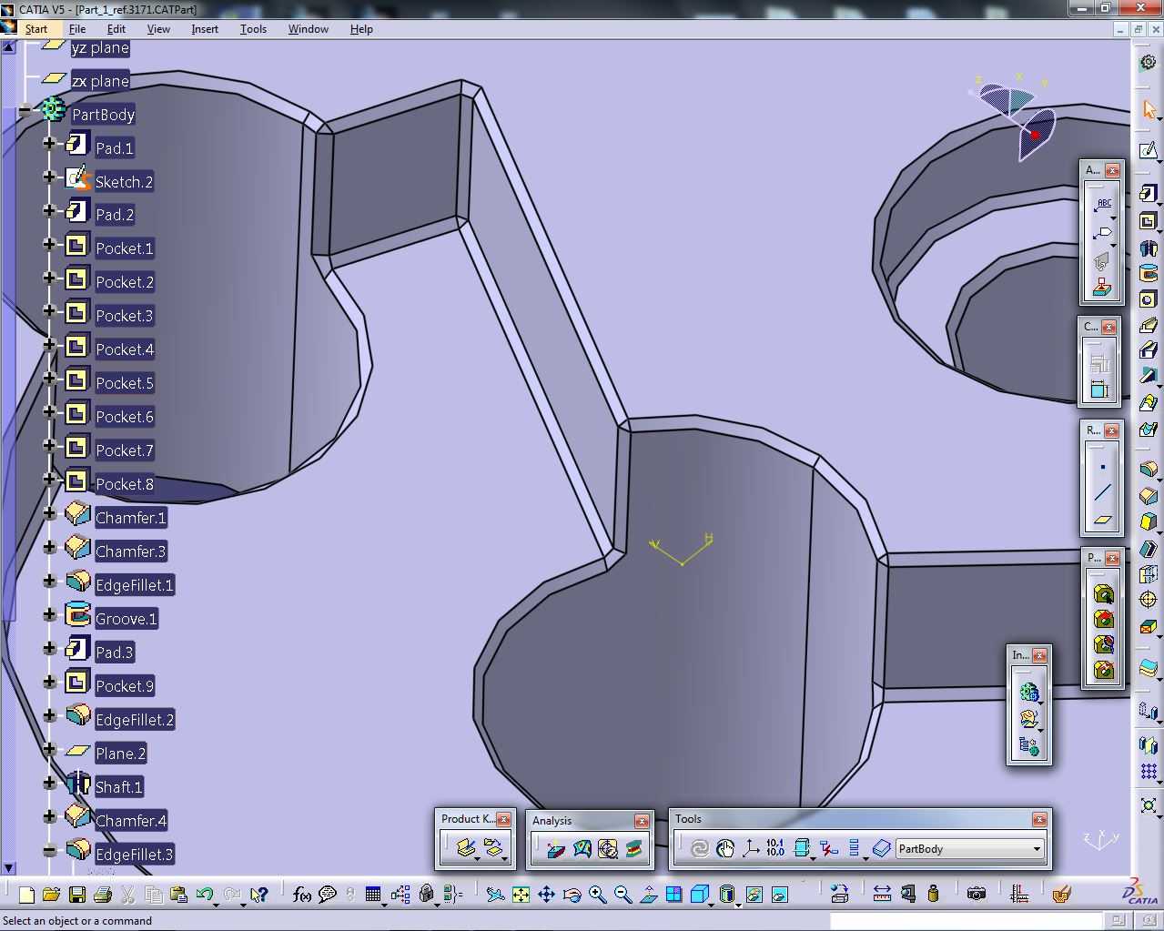
Task: Click the Plane tool in reference toolbar
Action: point(1102,520)
